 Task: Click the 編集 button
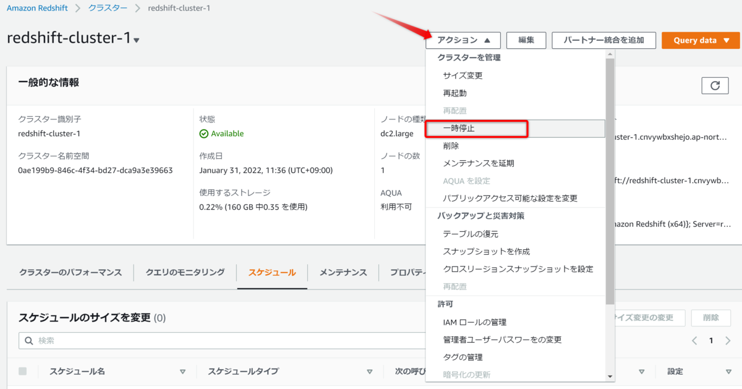526,40
